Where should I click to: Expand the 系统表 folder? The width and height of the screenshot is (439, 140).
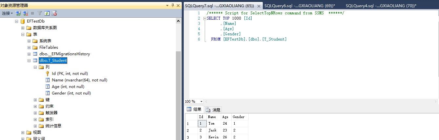(29, 41)
